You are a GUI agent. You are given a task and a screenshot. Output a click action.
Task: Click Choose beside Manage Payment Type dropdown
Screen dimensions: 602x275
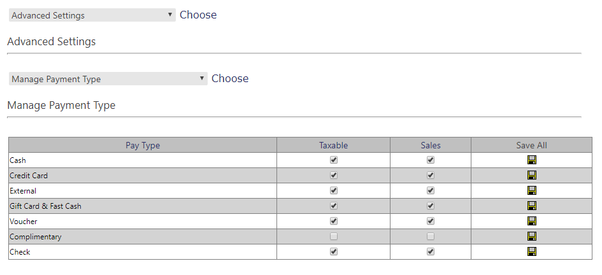230,79
